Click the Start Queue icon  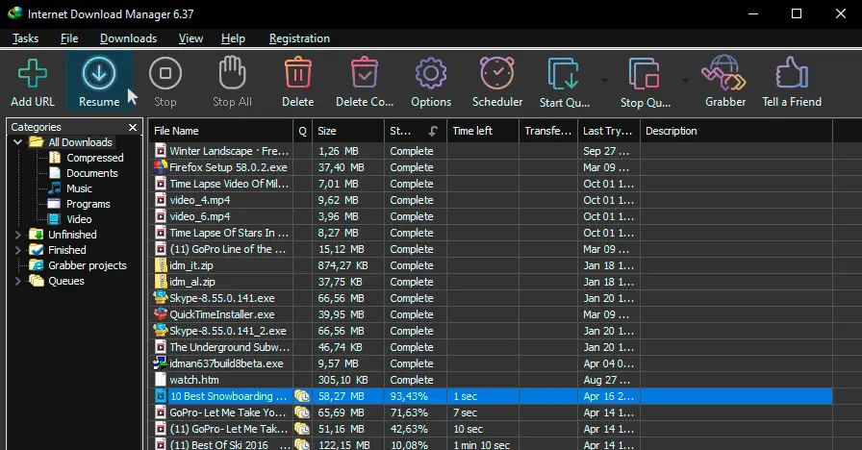click(564, 74)
